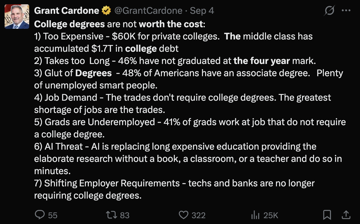Click the reply speech bubble icon
Screen dimensions: 360x224
pos(40,215)
